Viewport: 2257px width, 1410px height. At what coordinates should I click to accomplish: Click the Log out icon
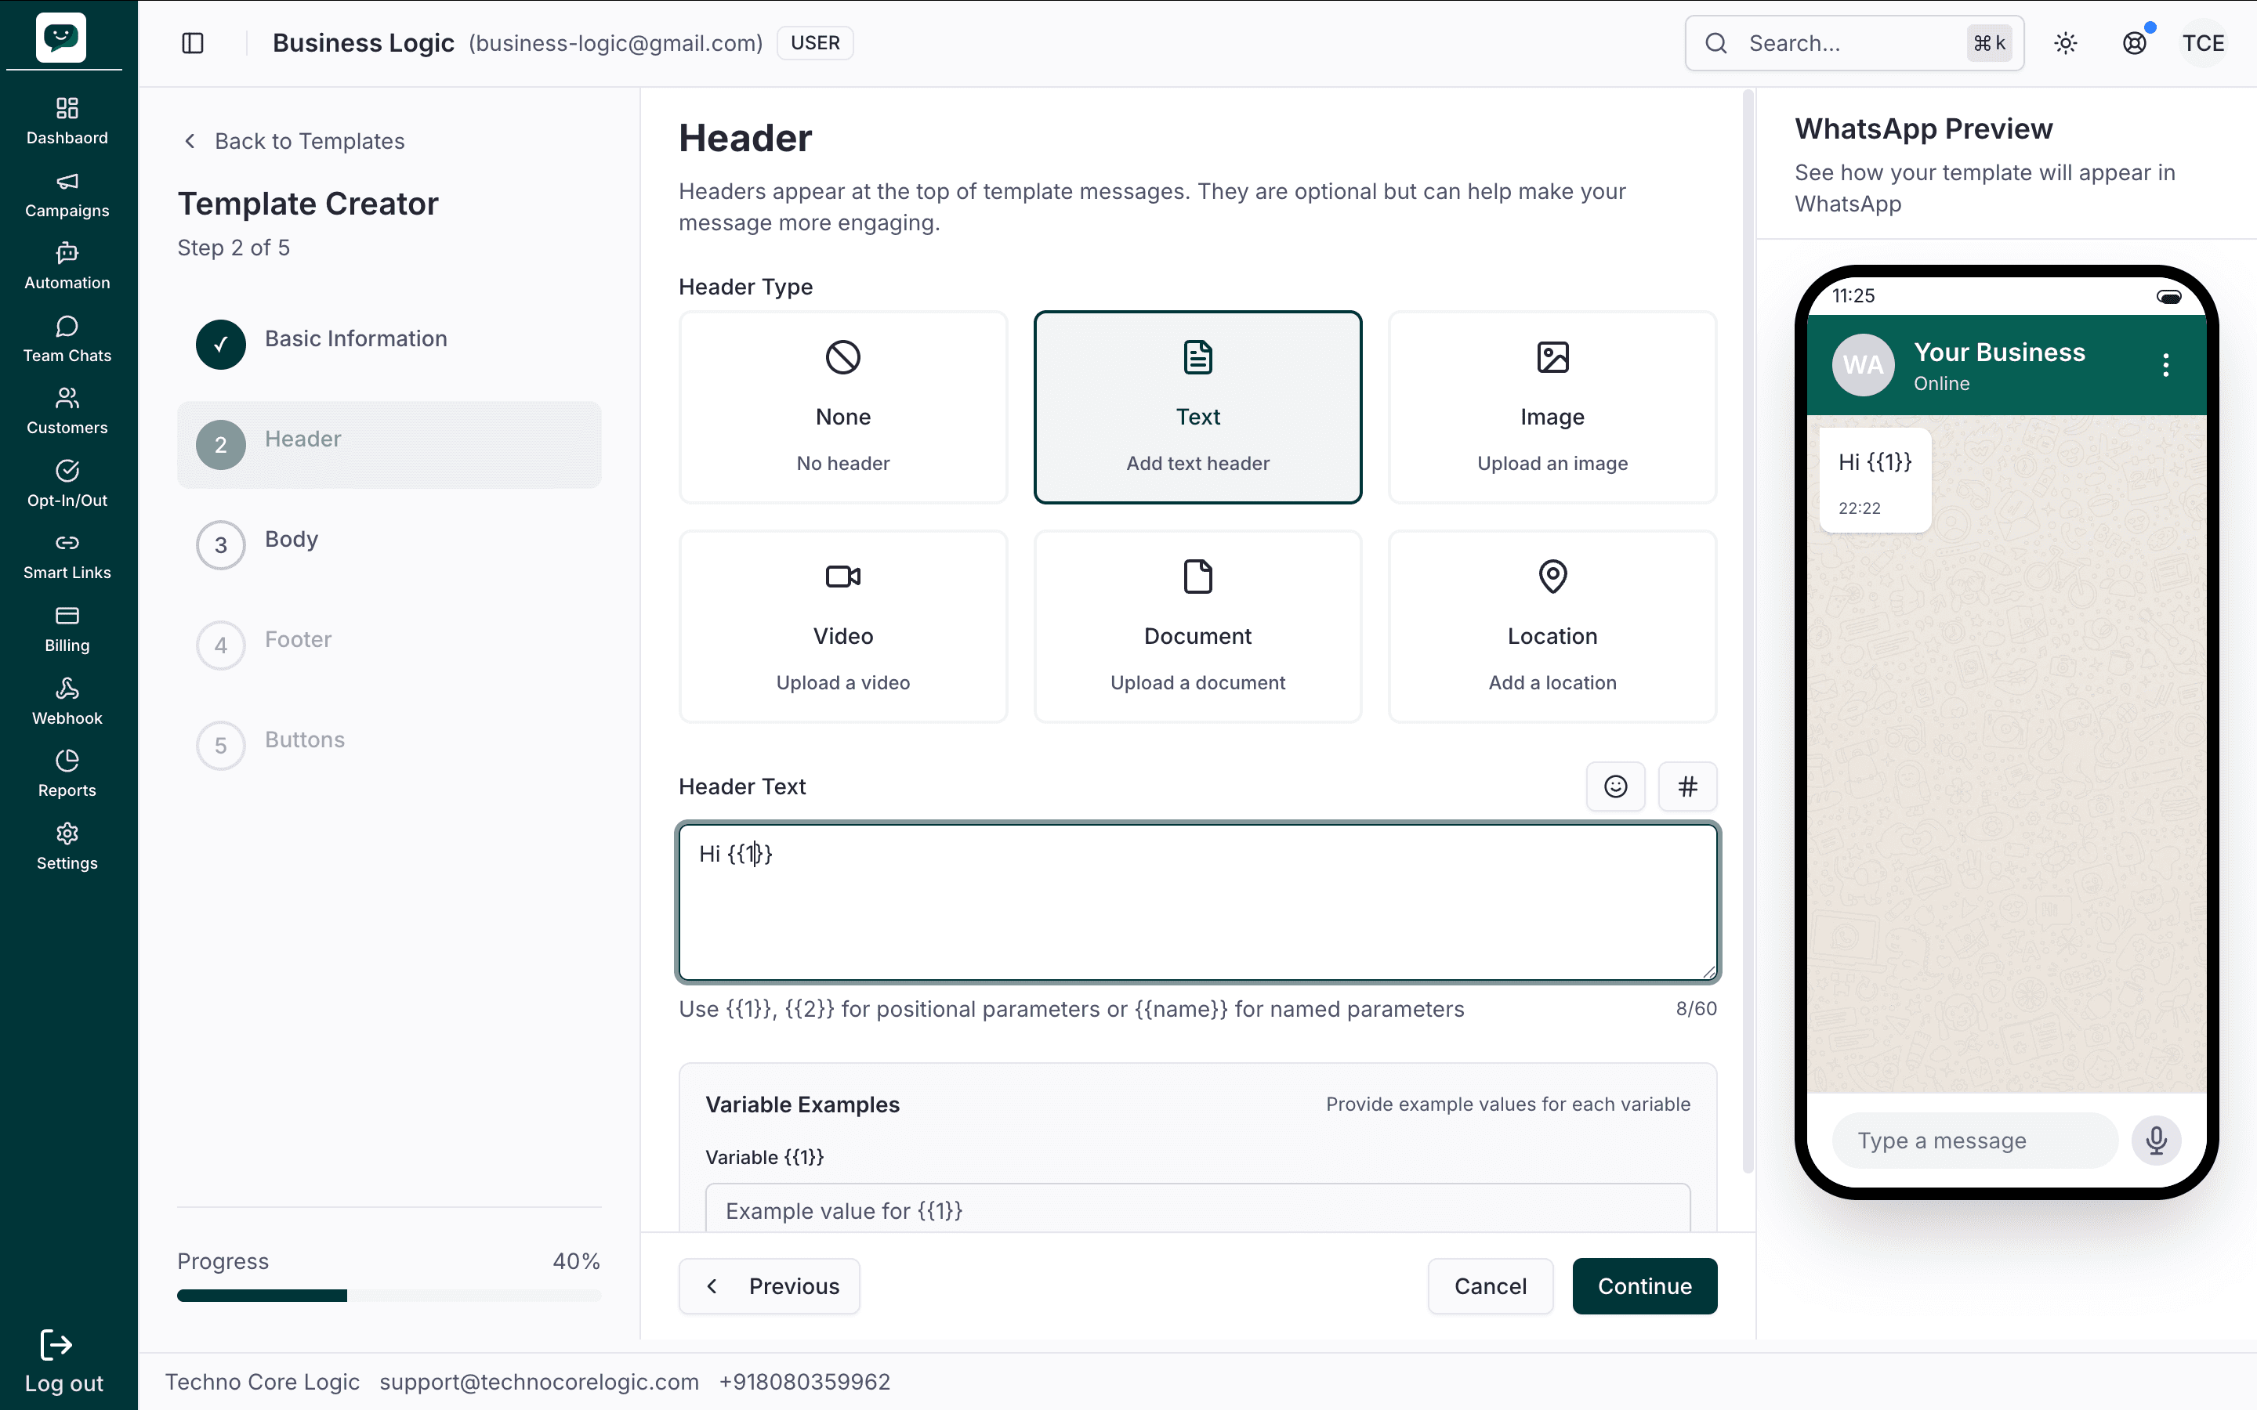pos(56,1345)
